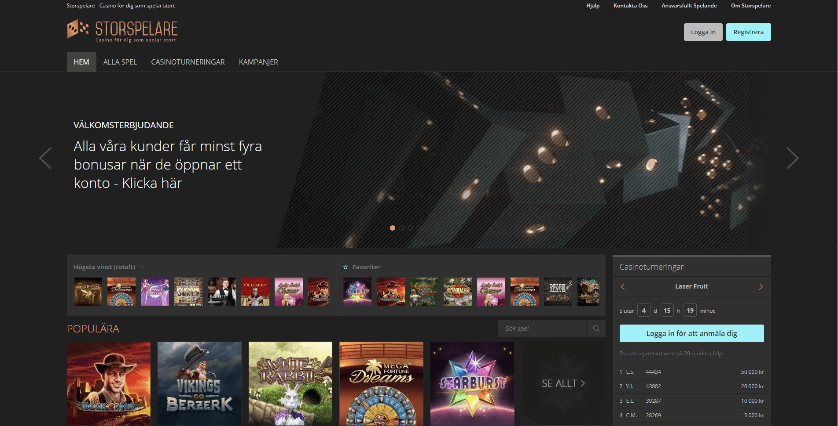Open Kontakta Oss link
The width and height of the screenshot is (838, 426).
[x=631, y=6]
